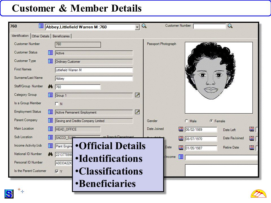
Task: Click the Saving and Credits Company field
Action: click(94, 121)
